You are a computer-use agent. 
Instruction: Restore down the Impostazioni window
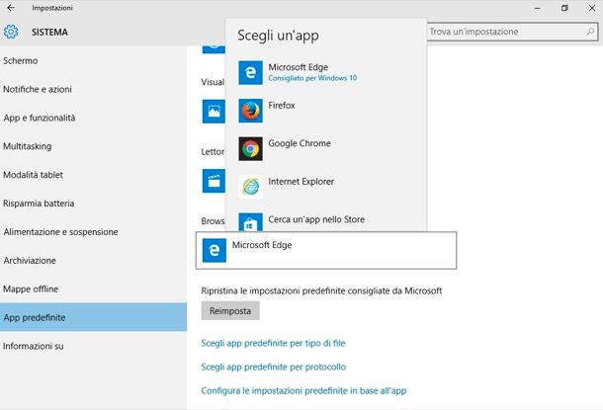coord(564,8)
